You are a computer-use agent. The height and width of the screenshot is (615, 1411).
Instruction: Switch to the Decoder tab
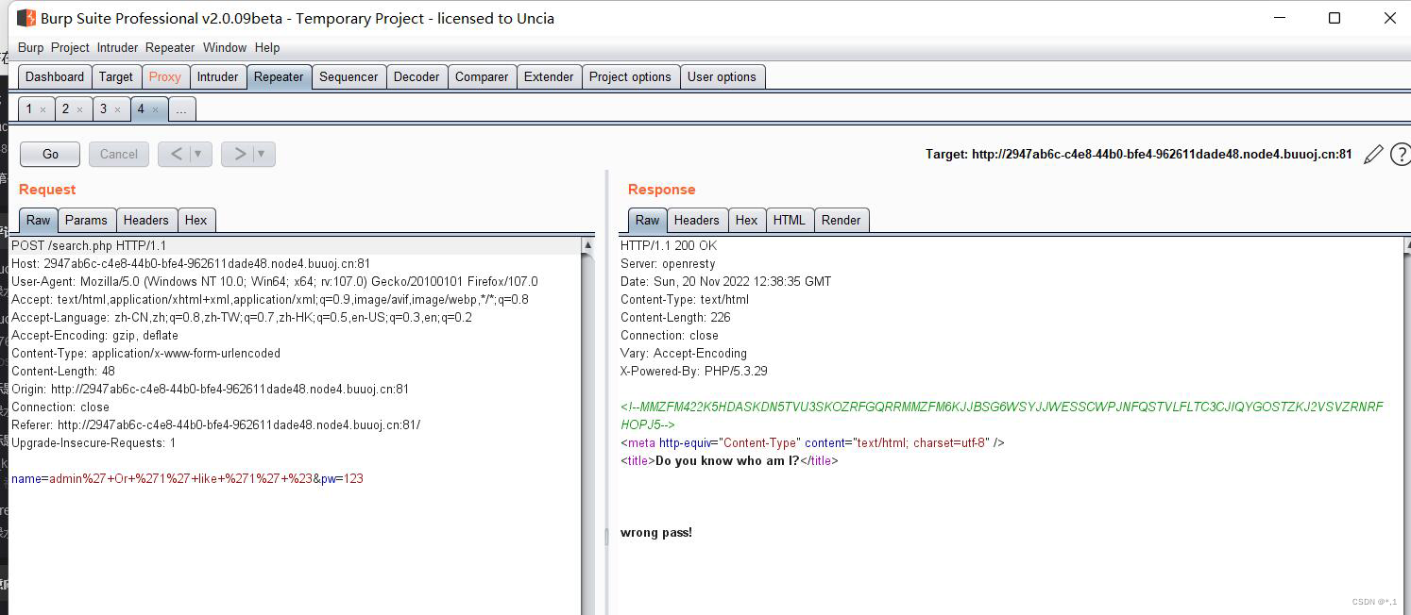point(416,76)
